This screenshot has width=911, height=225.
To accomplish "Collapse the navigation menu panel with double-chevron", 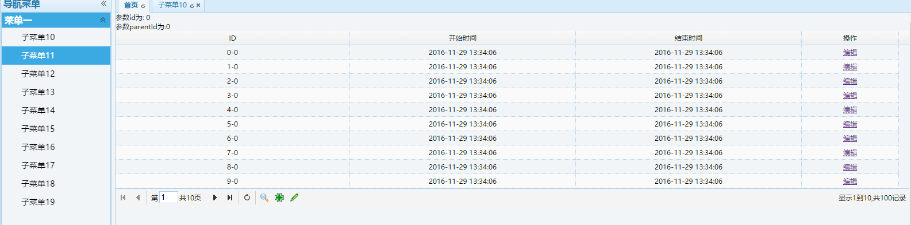I will (103, 3).
